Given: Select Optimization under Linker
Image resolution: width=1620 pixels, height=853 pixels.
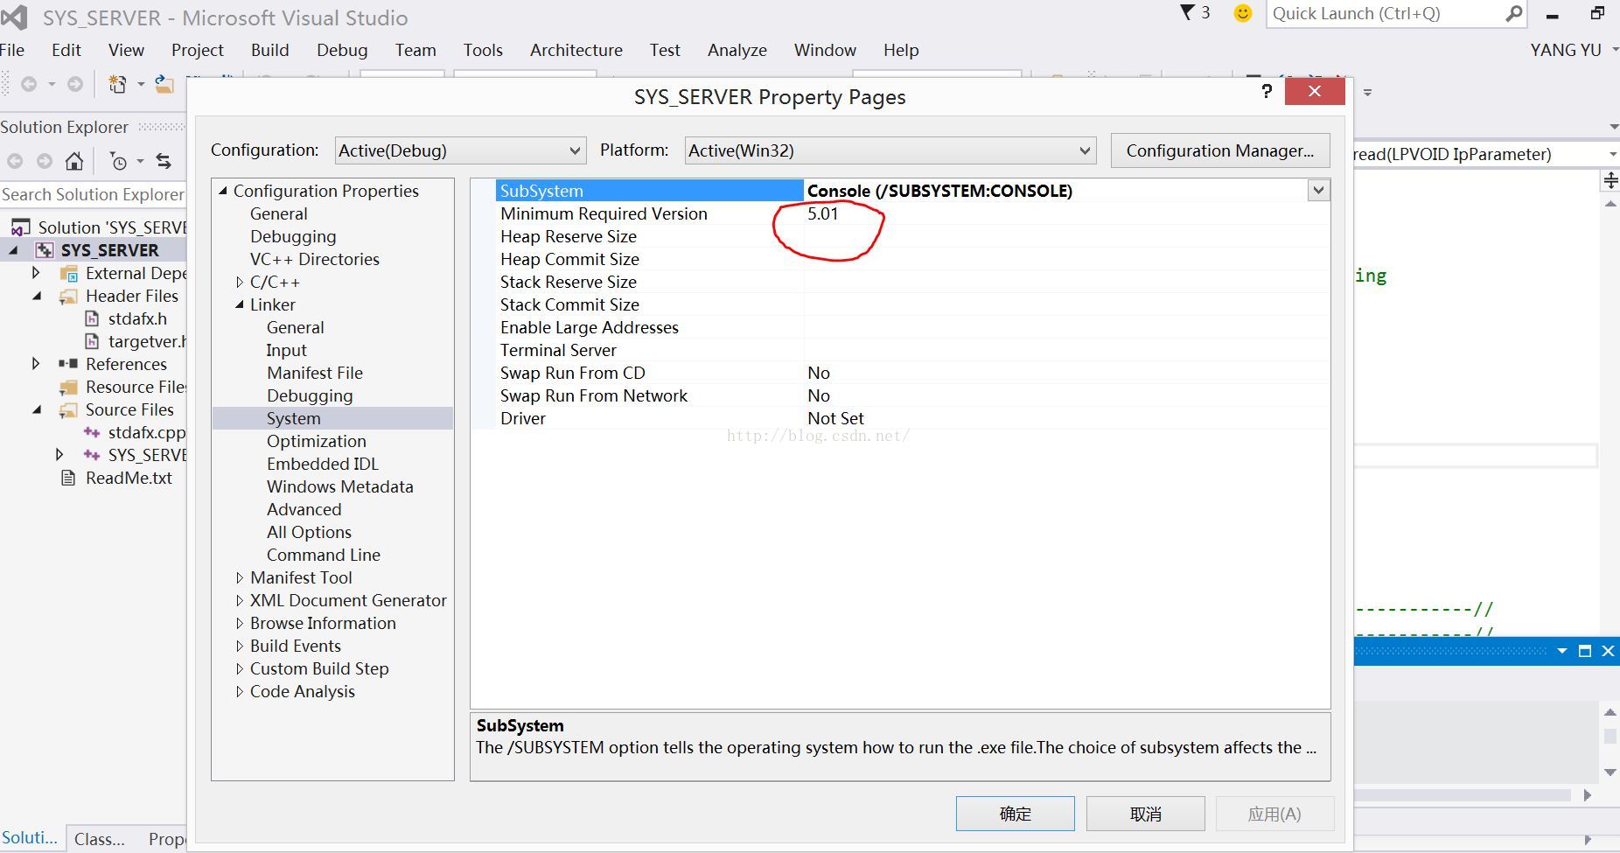Looking at the screenshot, I should coord(317,441).
